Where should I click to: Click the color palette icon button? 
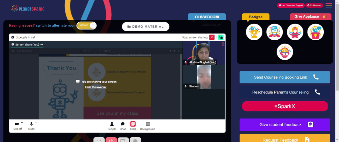tap(135, 140)
